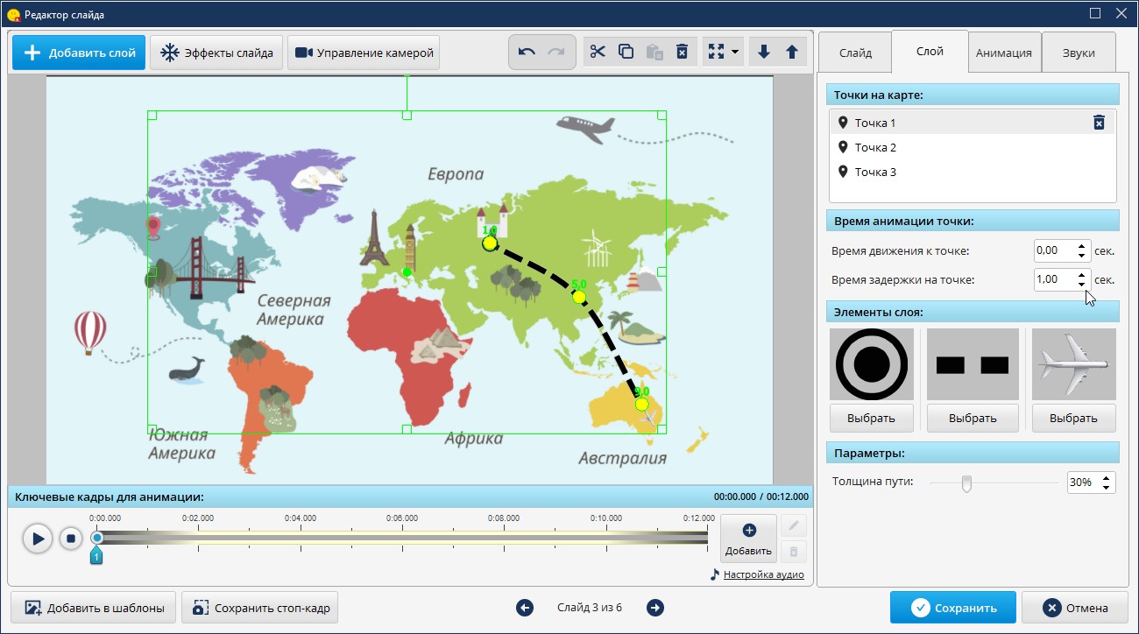Click the top rotation handle of the layer

[x=407, y=77]
